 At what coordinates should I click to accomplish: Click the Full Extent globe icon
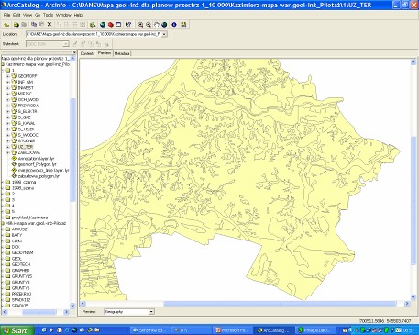point(164,25)
